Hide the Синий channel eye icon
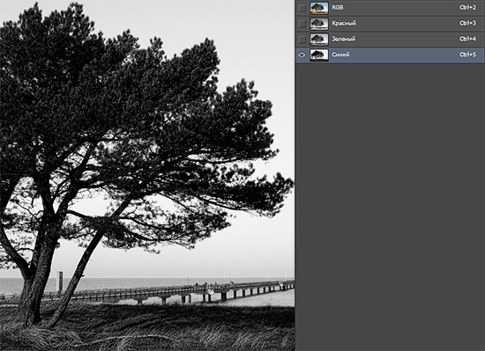The width and height of the screenshot is (485, 351). 302,55
